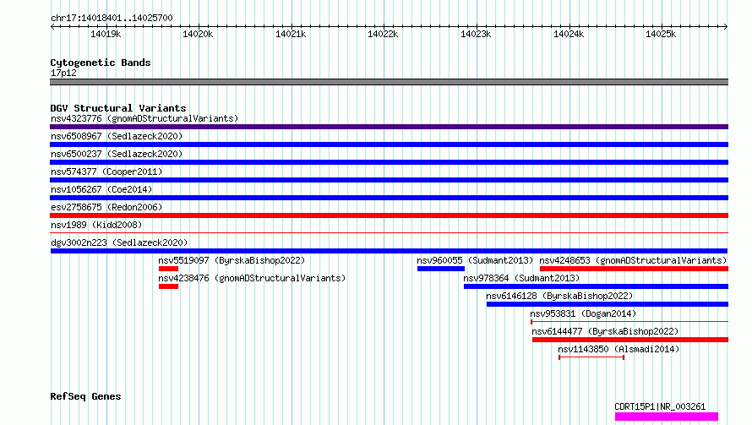Click the Cytogenetic Bands track title
This screenshot has height=425, width=752.
tap(101, 63)
